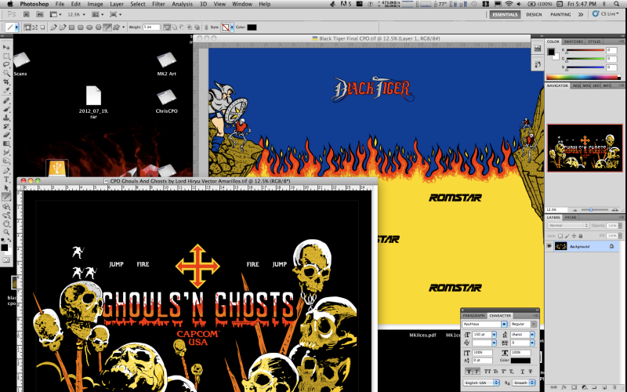This screenshot has width=627, height=392.
Task: Select the Hand tool
Action: click(x=6, y=223)
